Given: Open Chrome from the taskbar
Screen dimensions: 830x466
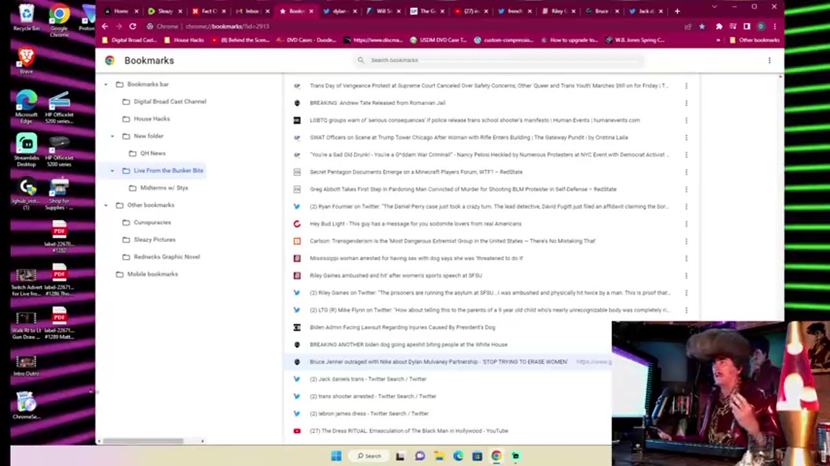Looking at the screenshot, I should pyautogui.click(x=496, y=456).
